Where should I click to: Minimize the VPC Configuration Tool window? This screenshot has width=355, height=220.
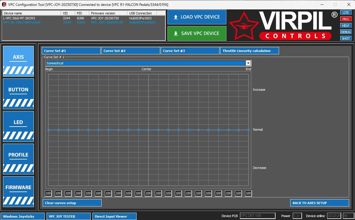click(x=321, y=4)
